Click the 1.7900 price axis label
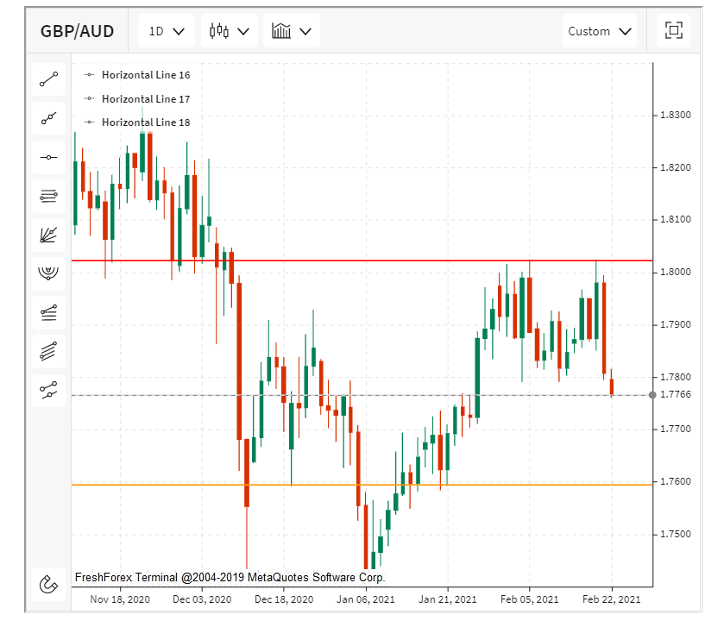 (x=676, y=324)
